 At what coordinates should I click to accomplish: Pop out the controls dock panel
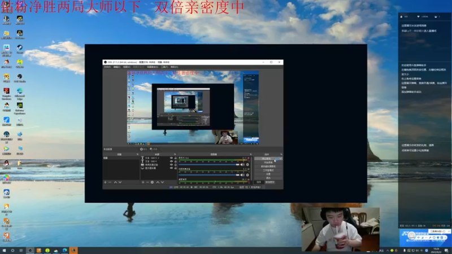(281, 154)
